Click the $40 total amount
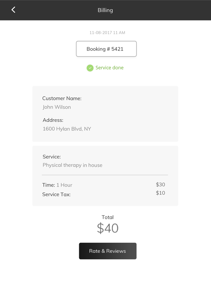 [x=108, y=228]
